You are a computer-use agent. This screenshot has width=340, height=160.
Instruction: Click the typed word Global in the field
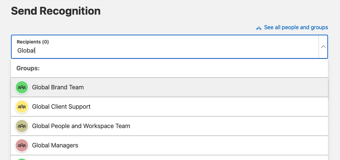(x=26, y=51)
